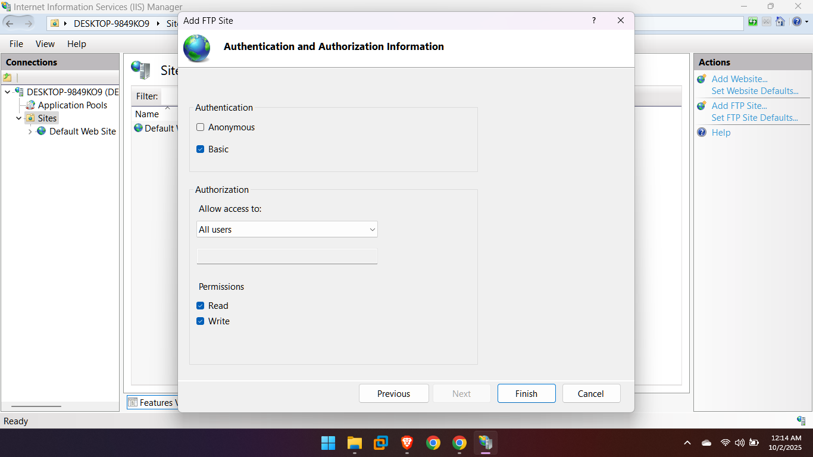Open File Explorer from the taskbar
This screenshot has height=457, width=813.
pos(355,443)
